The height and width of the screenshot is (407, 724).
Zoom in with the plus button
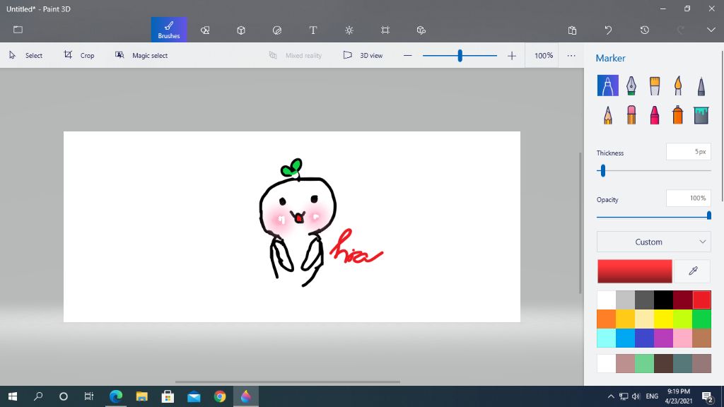tap(512, 55)
